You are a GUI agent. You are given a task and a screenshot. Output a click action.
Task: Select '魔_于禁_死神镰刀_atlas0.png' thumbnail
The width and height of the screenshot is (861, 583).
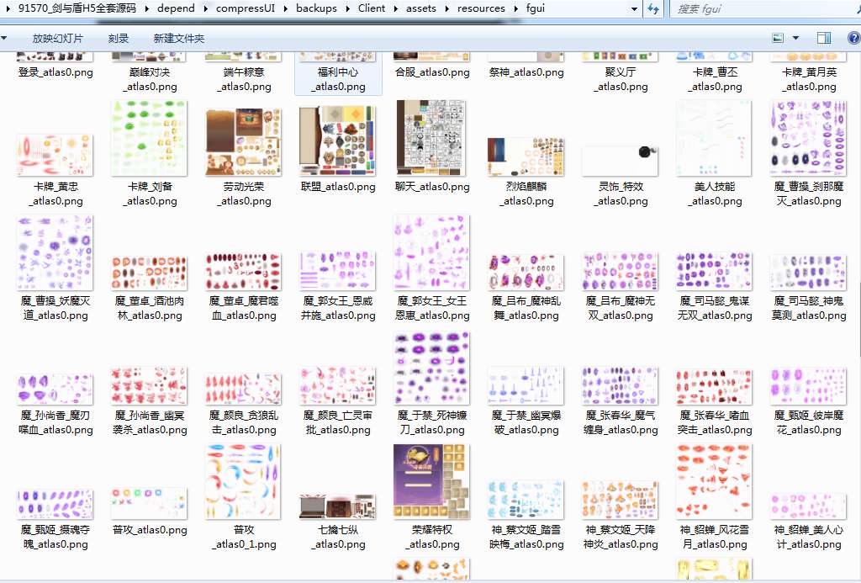431,368
